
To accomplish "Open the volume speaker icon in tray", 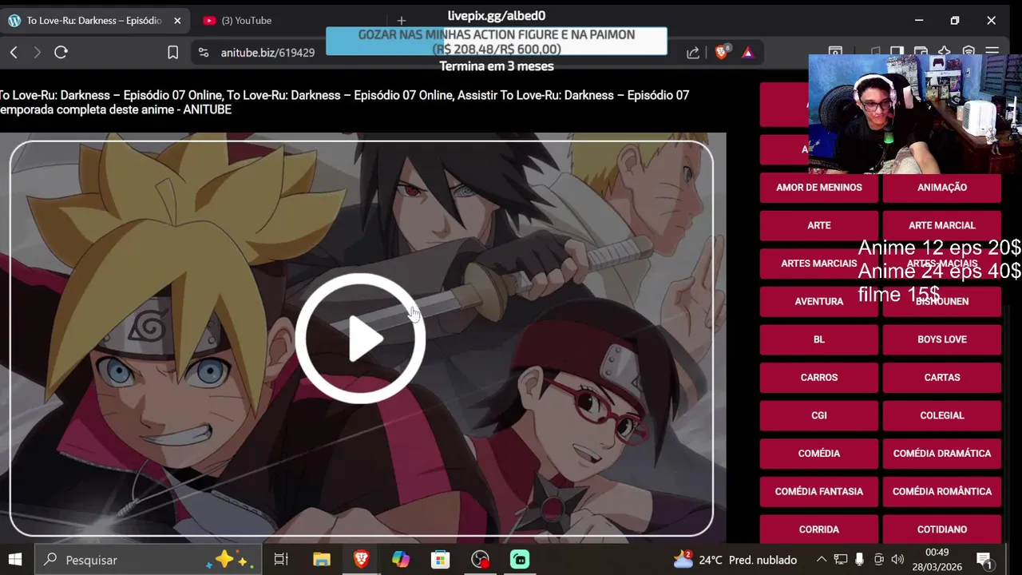I will pyautogui.click(x=897, y=560).
